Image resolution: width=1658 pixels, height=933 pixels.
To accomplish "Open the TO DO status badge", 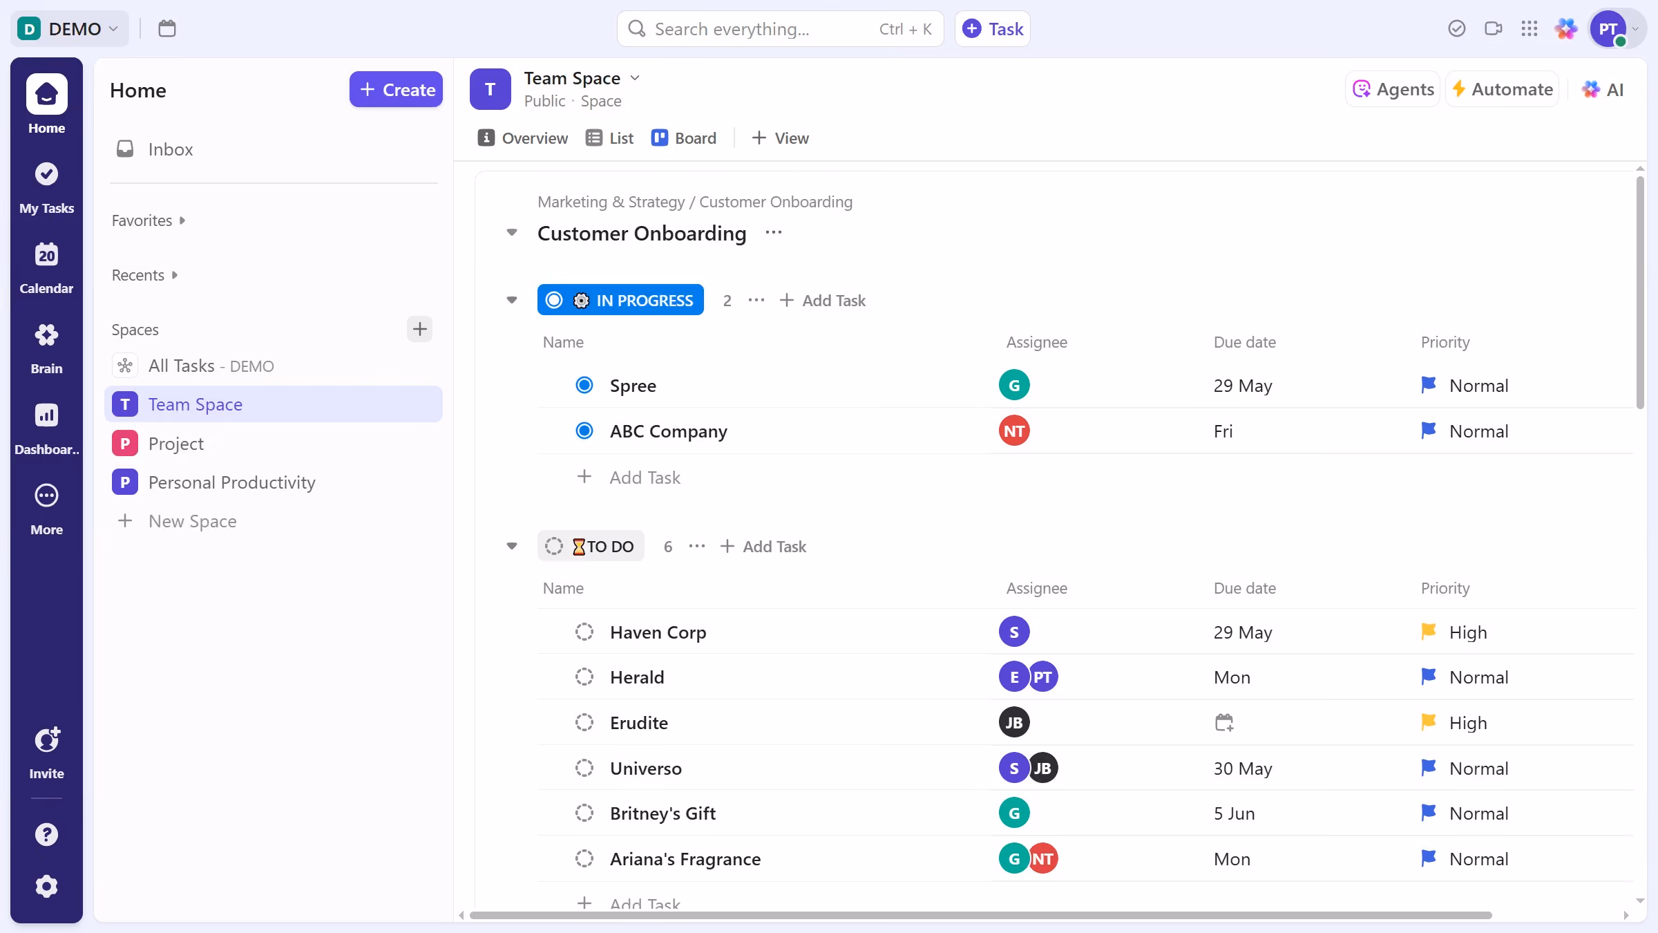I will tap(591, 546).
